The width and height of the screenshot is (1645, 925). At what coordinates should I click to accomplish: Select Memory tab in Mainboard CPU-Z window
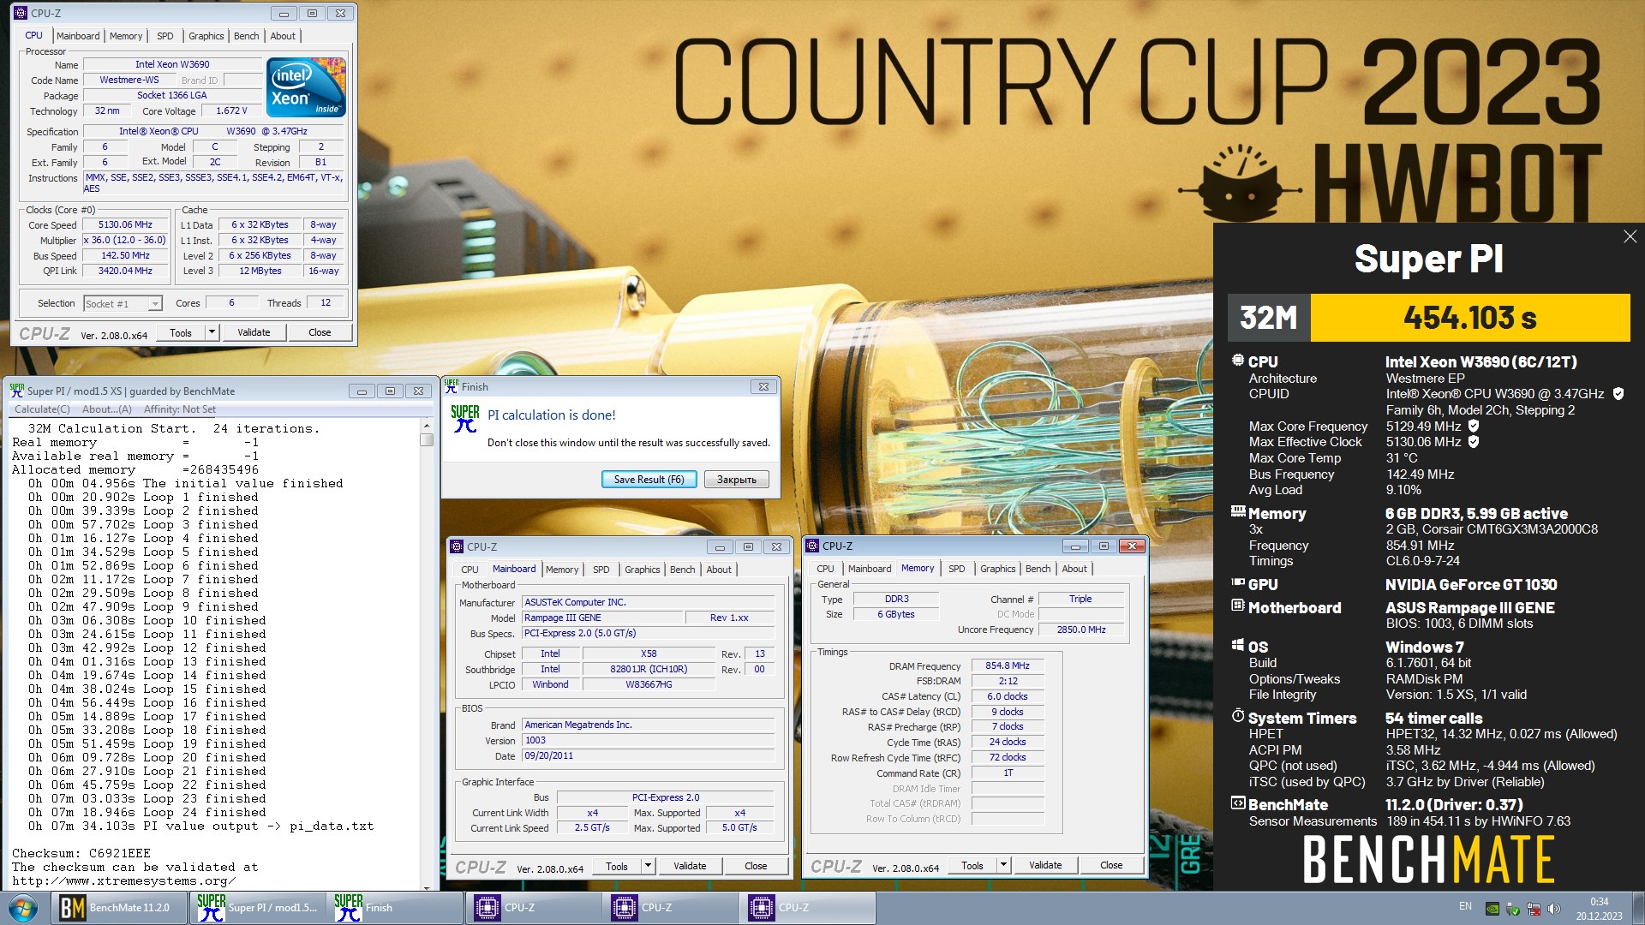click(562, 570)
